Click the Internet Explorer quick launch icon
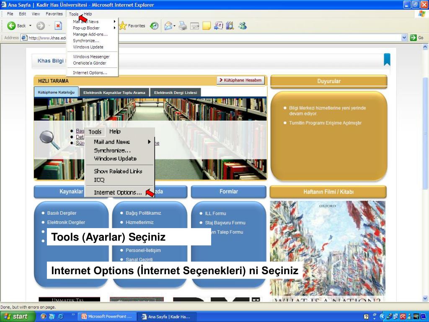 click(60, 317)
